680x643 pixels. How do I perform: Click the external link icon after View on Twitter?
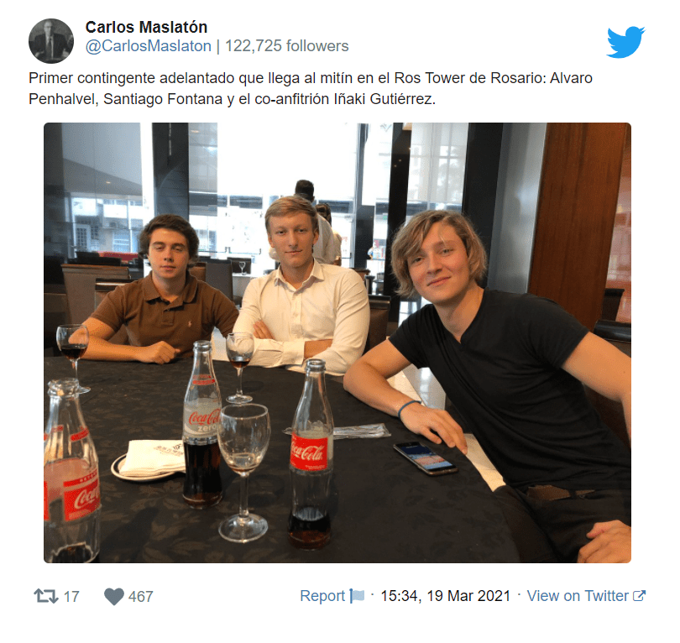[639, 596]
